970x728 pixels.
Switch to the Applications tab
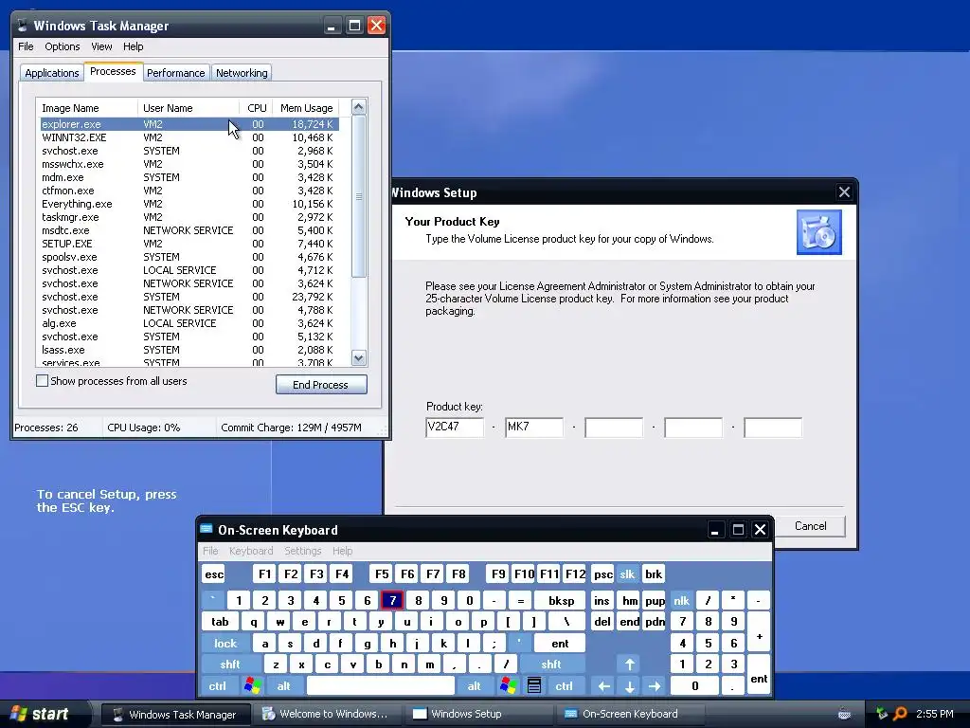pyautogui.click(x=52, y=72)
